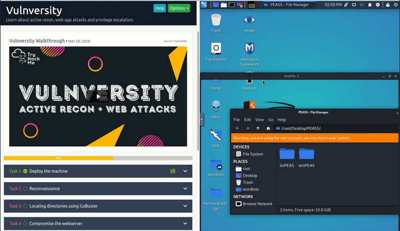Select Browse Network in sidebar
The image size is (400, 231).
click(x=254, y=204)
